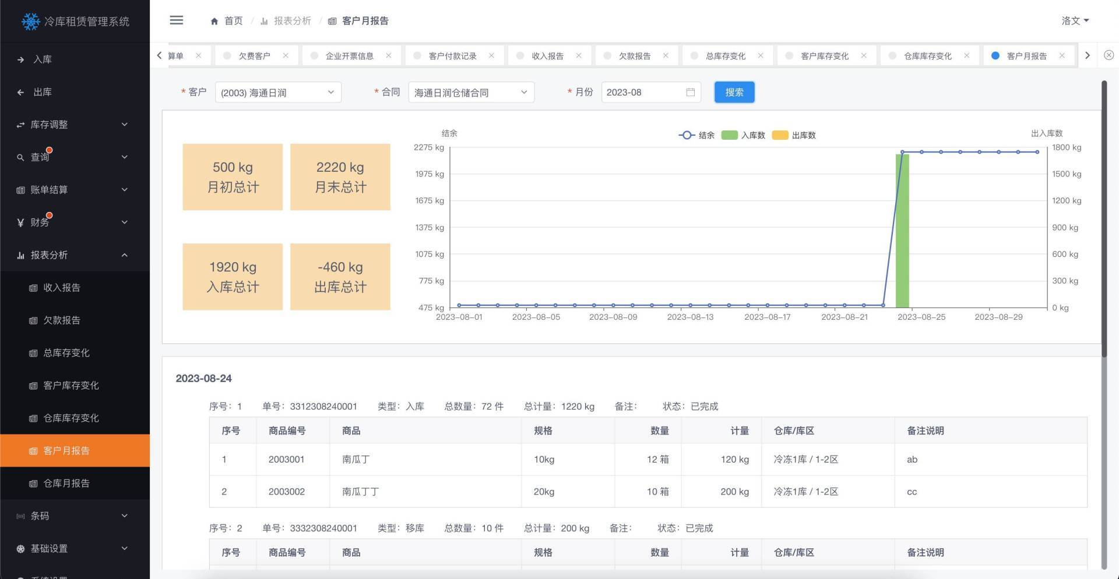Click the 条码 barcode icon in sidebar
The height and width of the screenshot is (579, 1119).
[20, 516]
